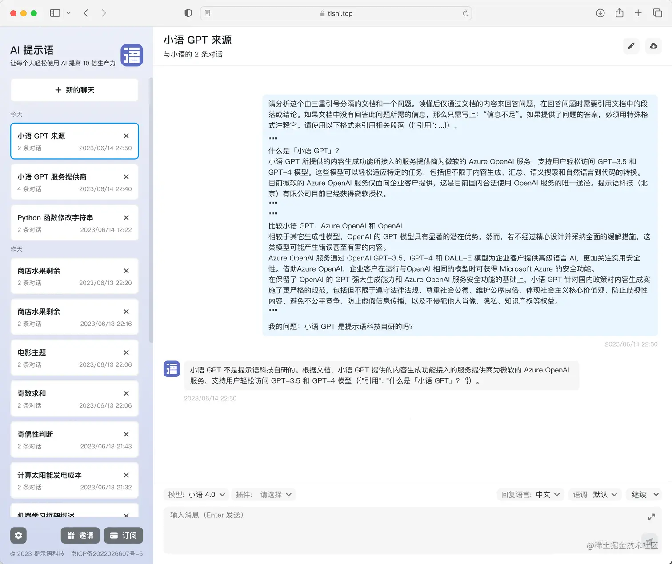This screenshot has width=672, height=564.
Task: Click the 昨天 section label
Action: pos(16,249)
